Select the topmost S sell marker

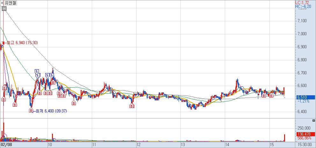(x=36, y=71)
